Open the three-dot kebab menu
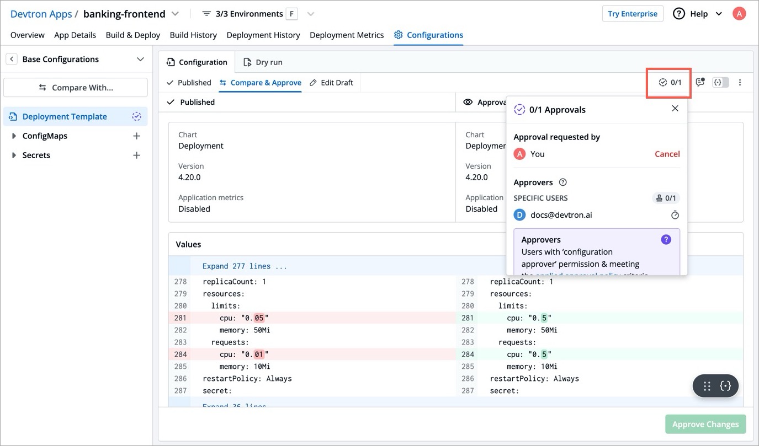 pyautogui.click(x=740, y=83)
